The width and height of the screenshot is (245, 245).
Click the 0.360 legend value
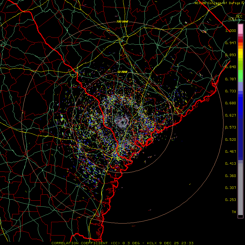click(x=231, y=176)
